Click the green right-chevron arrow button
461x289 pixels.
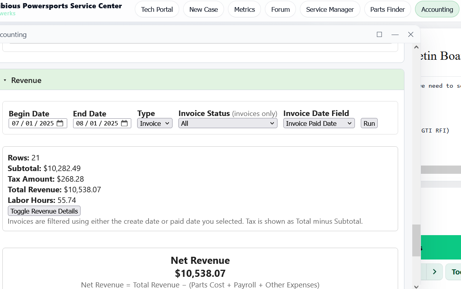point(435,272)
